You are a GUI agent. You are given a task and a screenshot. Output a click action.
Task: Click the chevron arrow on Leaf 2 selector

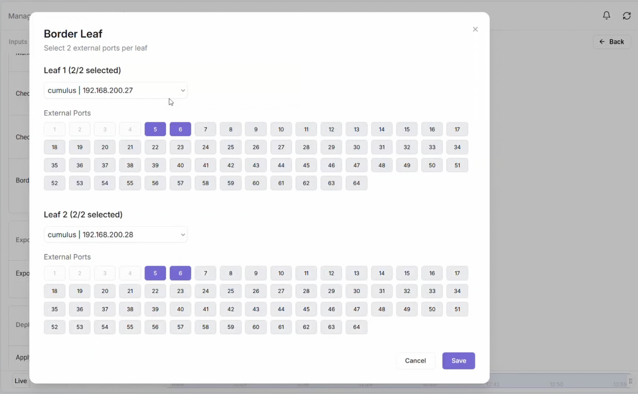183,234
